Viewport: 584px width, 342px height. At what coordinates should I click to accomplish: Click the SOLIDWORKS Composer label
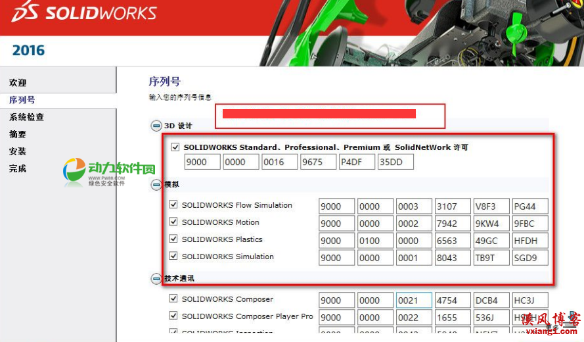pos(227,299)
